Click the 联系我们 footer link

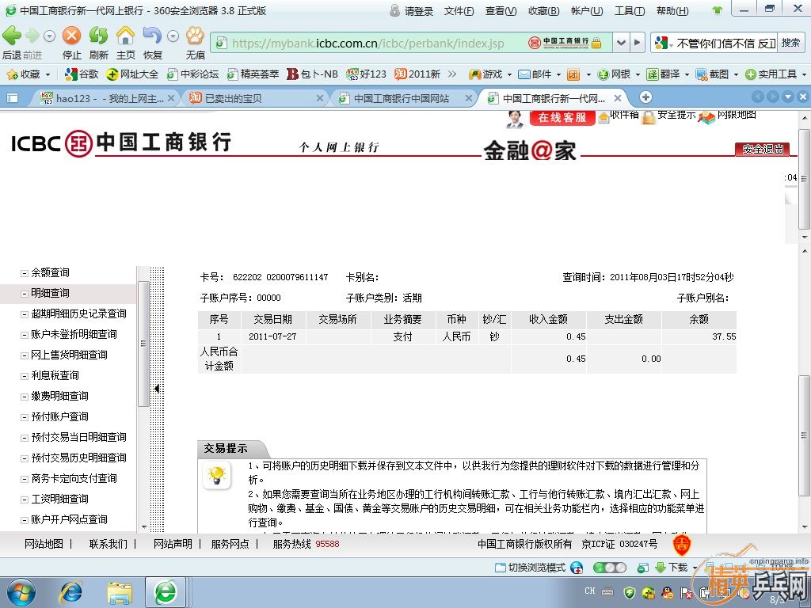tap(108, 544)
